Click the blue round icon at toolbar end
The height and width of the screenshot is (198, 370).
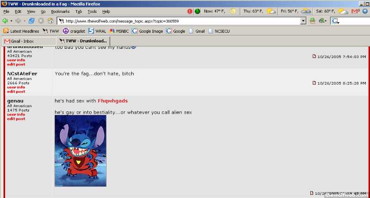(365, 11)
